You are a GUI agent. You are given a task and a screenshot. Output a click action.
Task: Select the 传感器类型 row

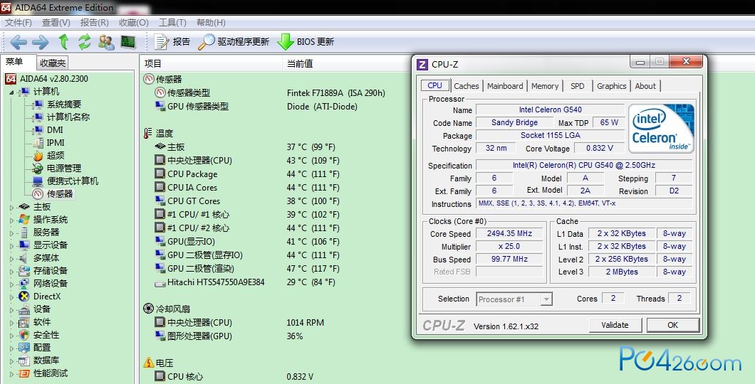pos(270,92)
